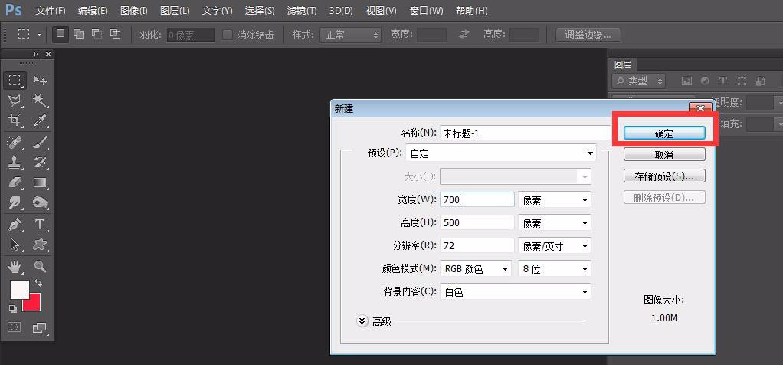Image resolution: width=783 pixels, height=365 pixels.
Task: Open the 帮助(H) menu
Action: pos(471,11)
